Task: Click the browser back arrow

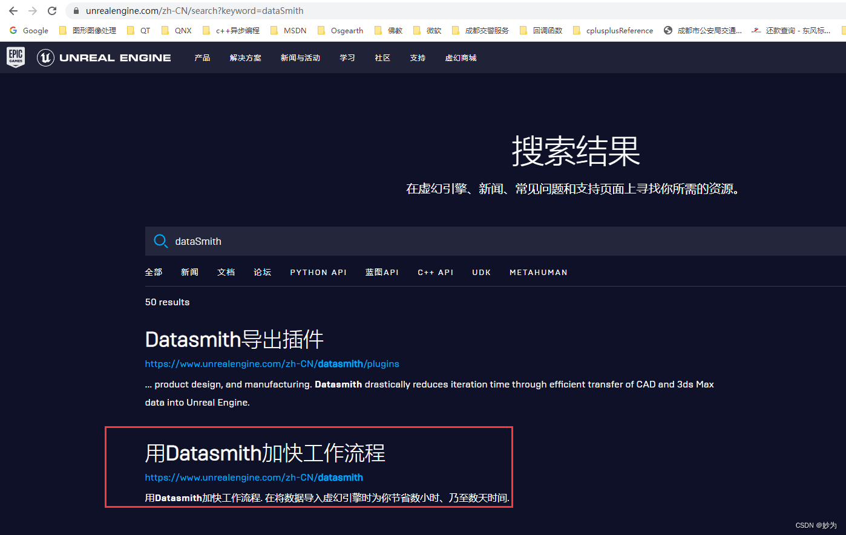Action: pos(13,10)
